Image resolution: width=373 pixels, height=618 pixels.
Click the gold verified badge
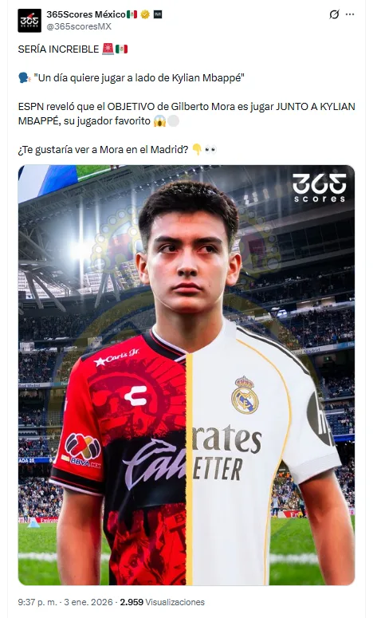pyautogui.click(x=145, y=14)
